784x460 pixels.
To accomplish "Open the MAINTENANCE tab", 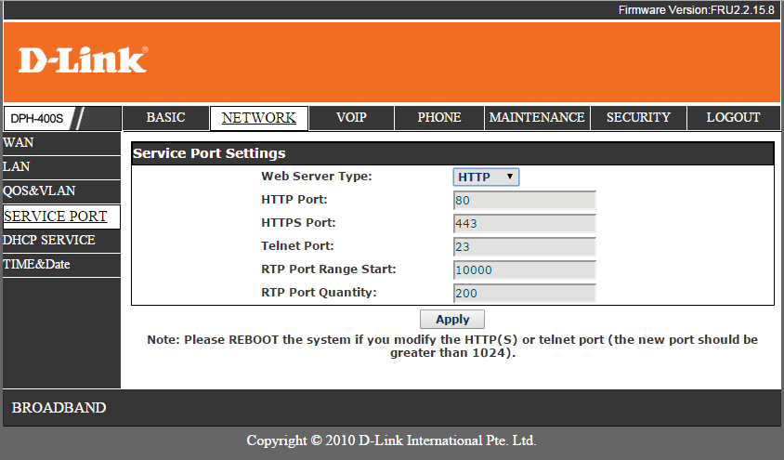I will coord(537,118).
